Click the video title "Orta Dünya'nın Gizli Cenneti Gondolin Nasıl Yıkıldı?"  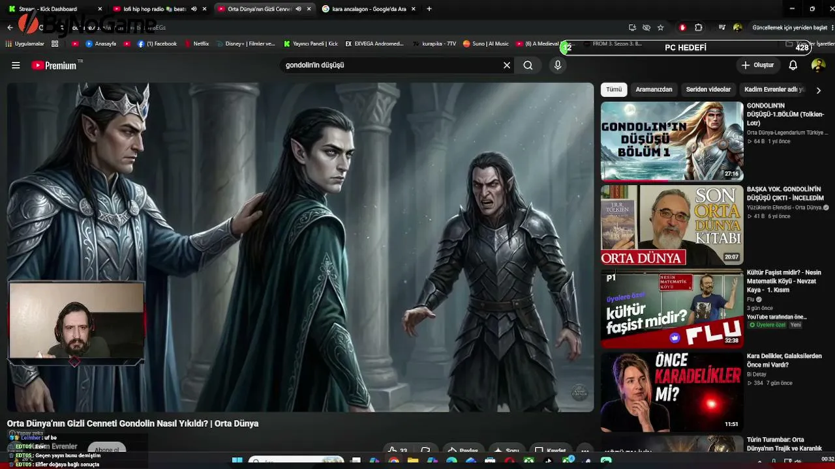[x=133, y=423]
